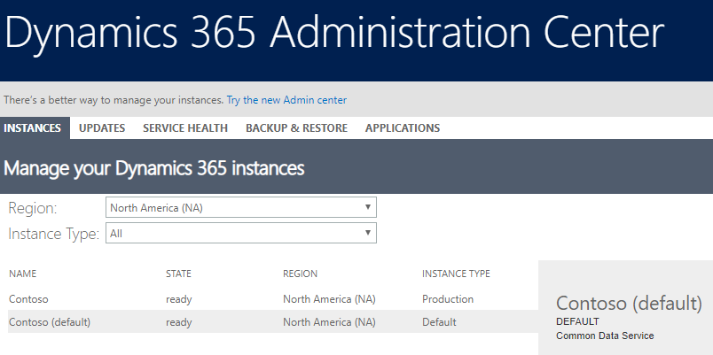The width and height of the screenshot is (713, 355).
Task: Click the Dynamics 365 Administration Center title
Action: [x=334, y=34]
